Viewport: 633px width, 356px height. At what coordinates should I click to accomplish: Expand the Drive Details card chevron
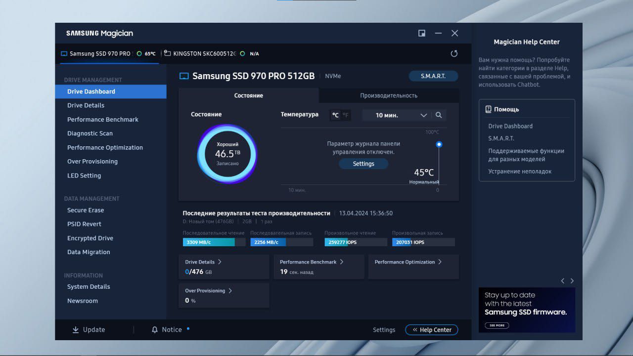pyautogui.click(x=220, y=262)
